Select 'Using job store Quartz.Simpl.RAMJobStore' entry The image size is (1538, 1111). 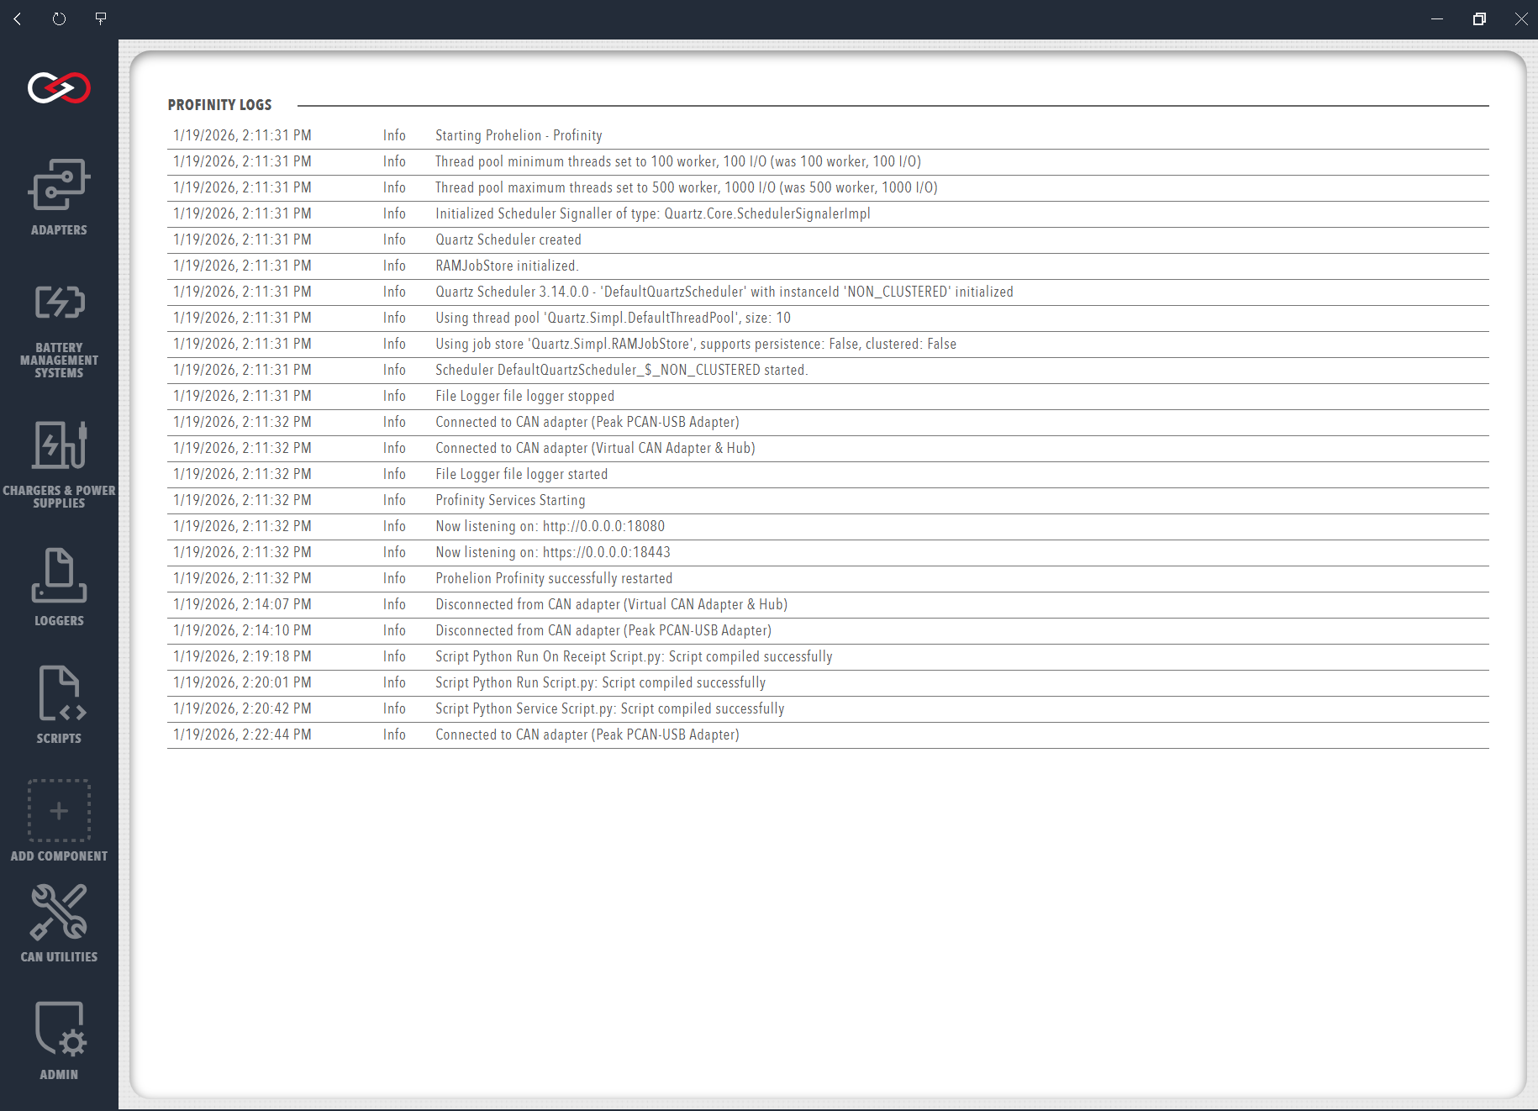click(x=828, y=344)
